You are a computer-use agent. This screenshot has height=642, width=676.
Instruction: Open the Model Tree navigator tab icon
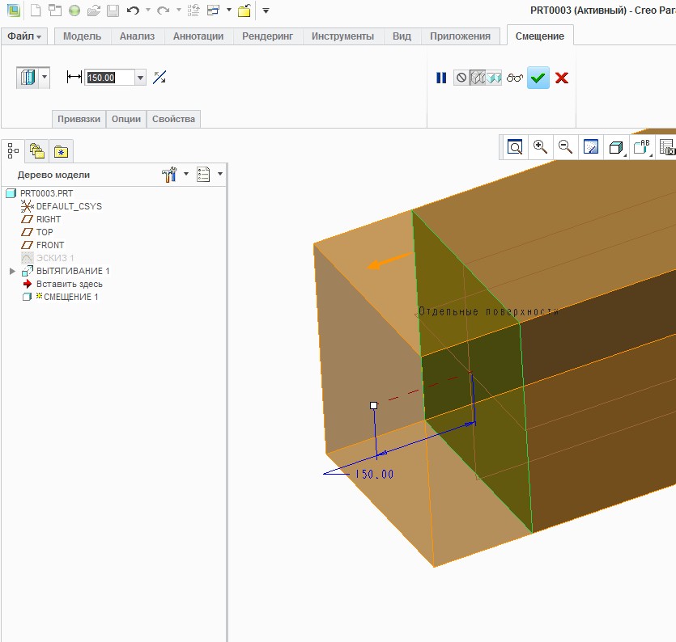click(13, 150)
